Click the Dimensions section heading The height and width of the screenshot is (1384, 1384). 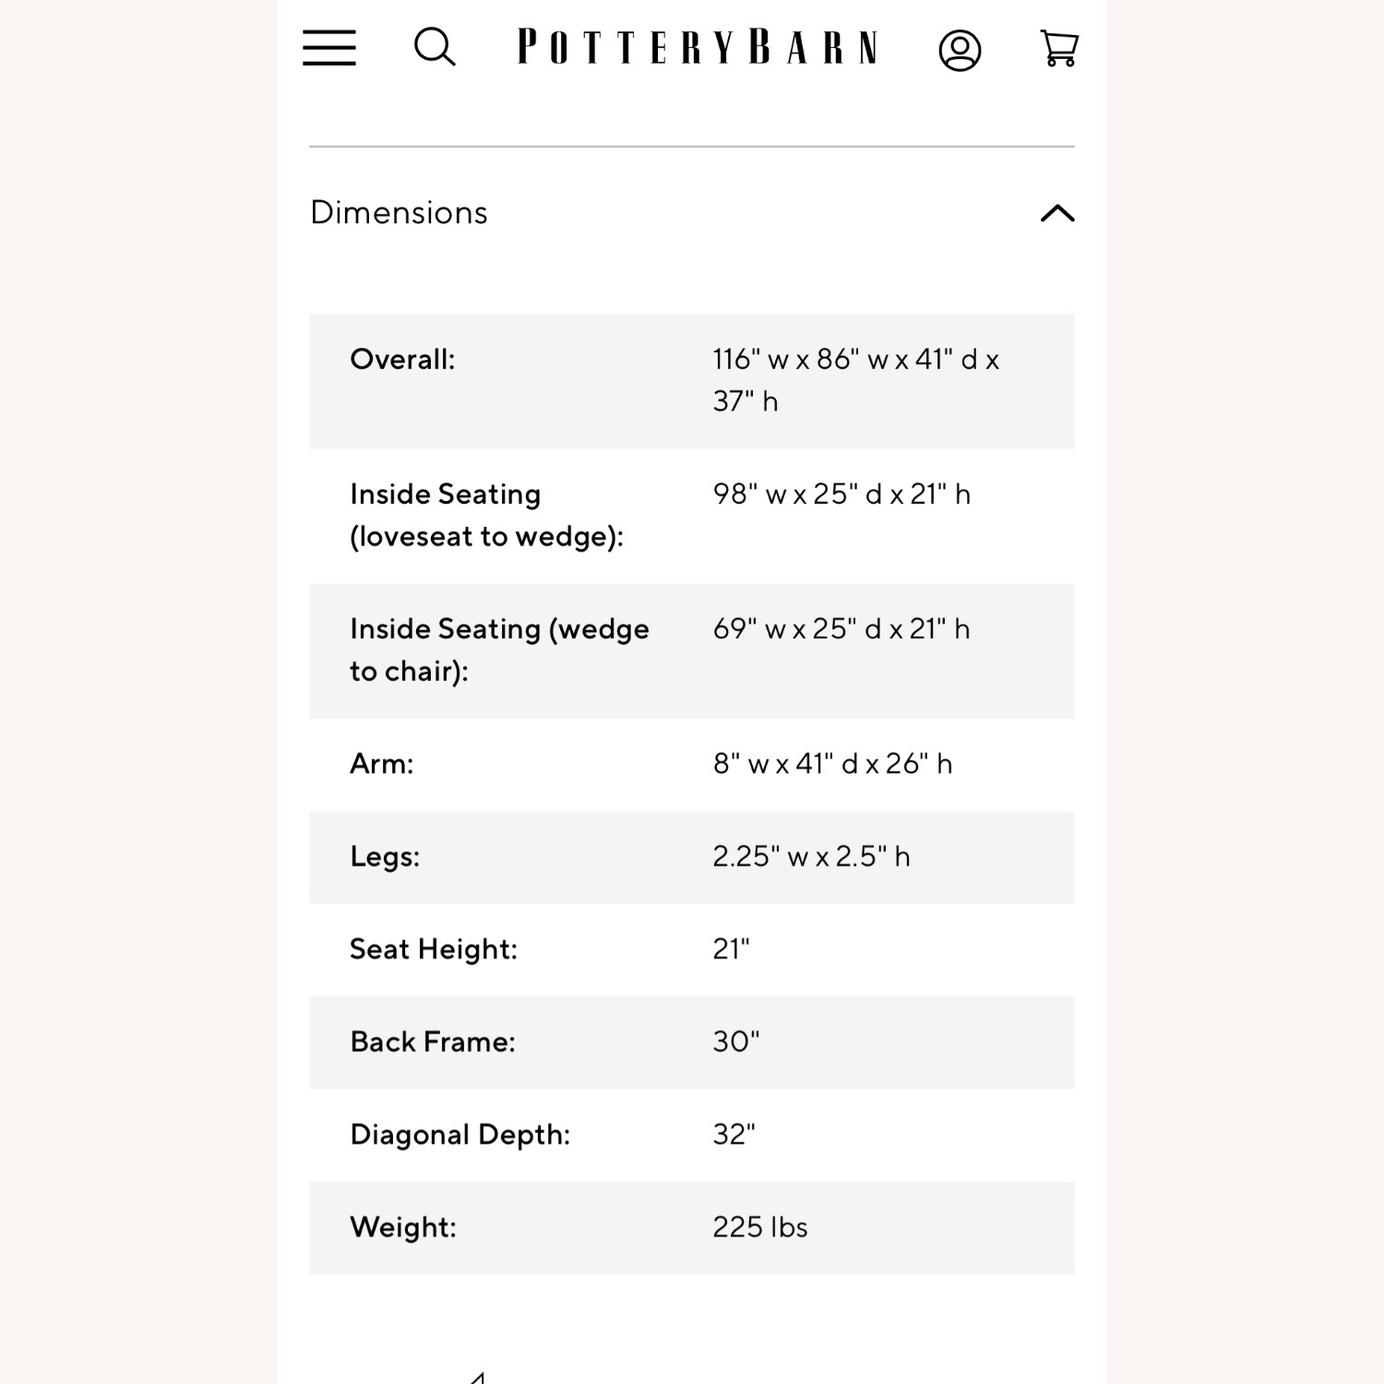pyautogui.click(x=399, y=213)
